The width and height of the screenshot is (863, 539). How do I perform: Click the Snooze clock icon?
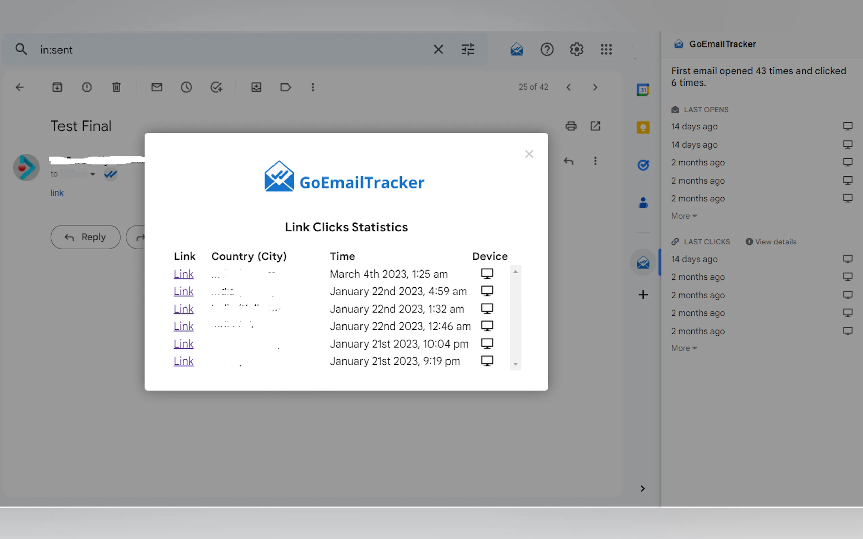click(x=186, y=87)
